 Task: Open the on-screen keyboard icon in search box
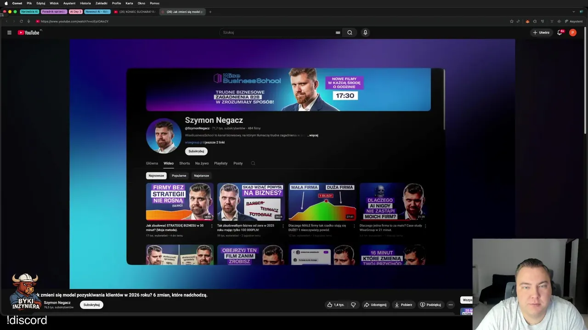[x=338, y=33]
